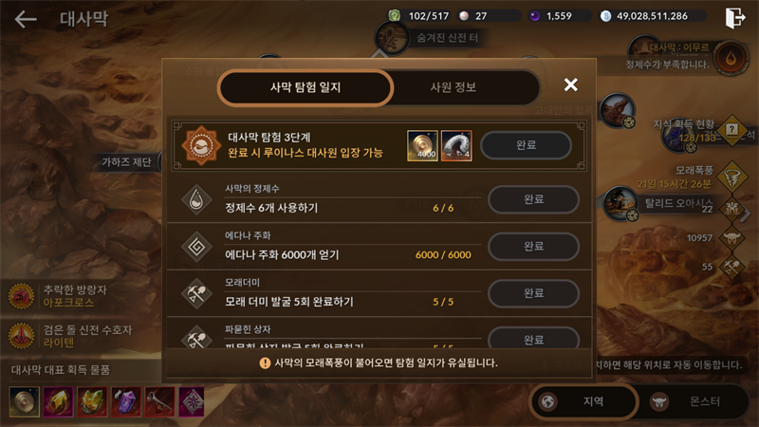This screenshot has height=427, width=759.
Task: Switch to the 사원 정보 tab
Action: coord(454,87)
